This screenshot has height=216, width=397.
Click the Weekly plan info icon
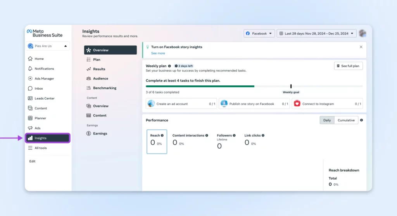tap(169, 66)
